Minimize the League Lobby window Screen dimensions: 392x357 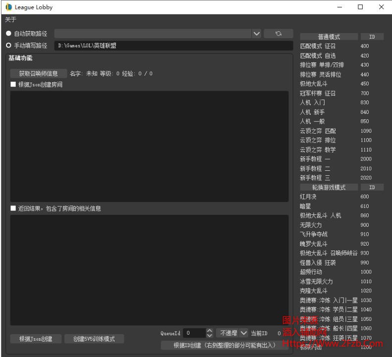click(x=339, y=7)
